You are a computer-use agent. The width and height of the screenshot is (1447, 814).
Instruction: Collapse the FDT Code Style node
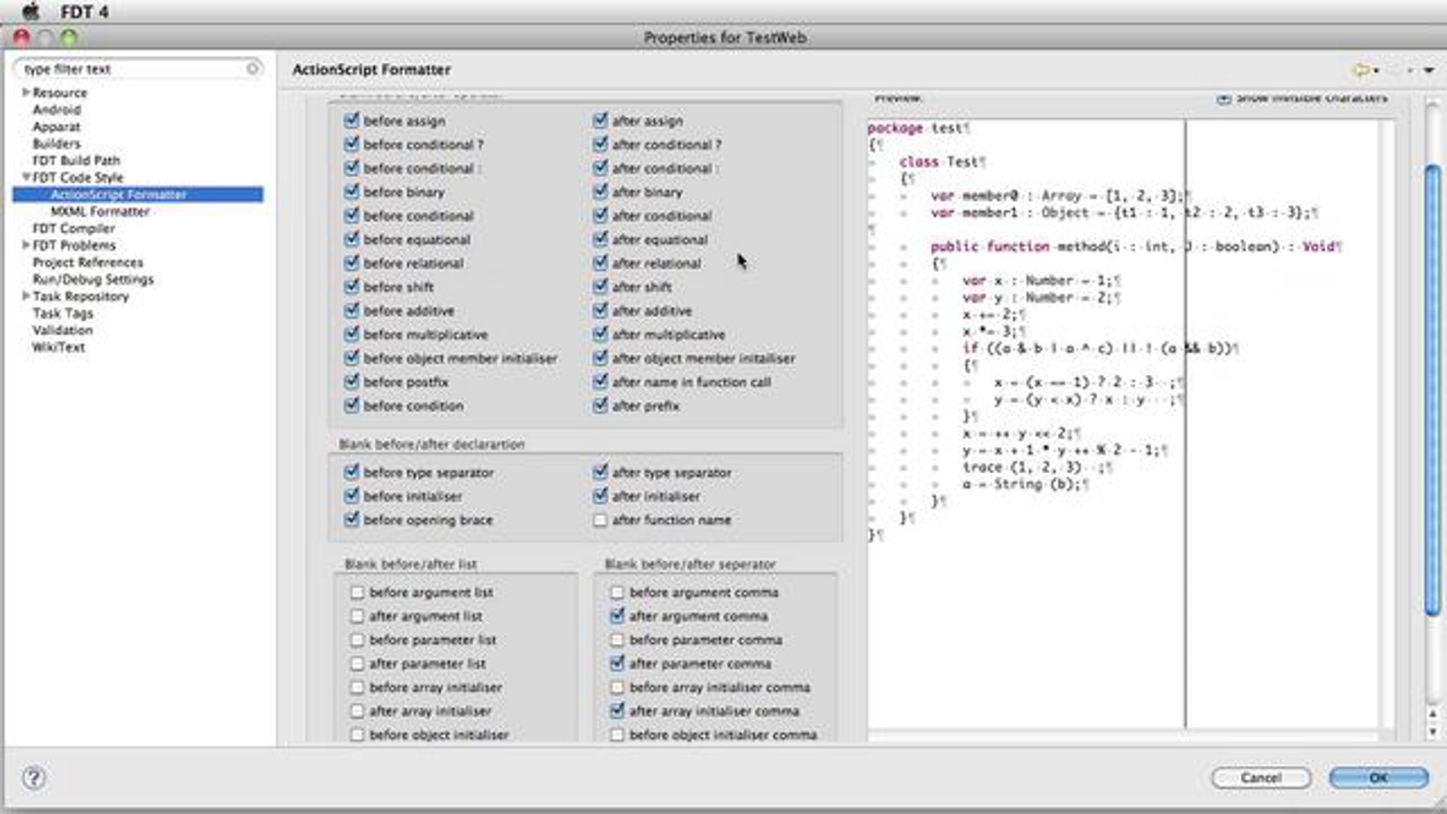(x=26, y=177)
